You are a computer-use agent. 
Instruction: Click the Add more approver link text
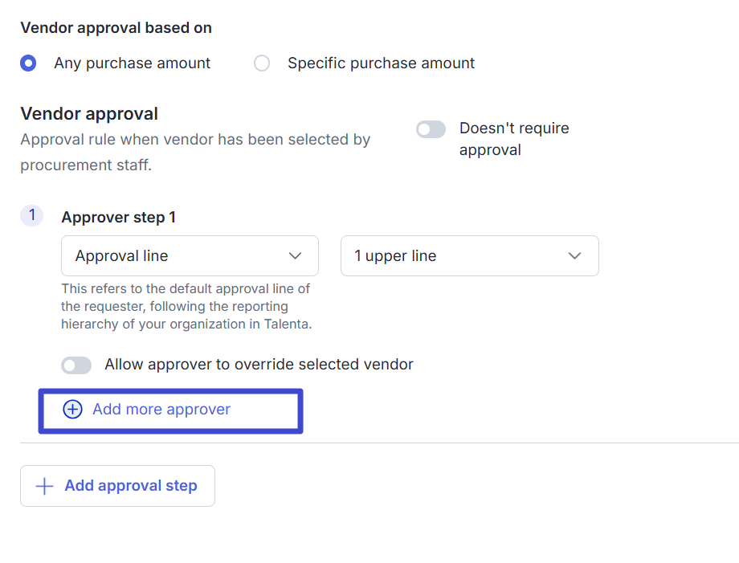pos(161,410)
